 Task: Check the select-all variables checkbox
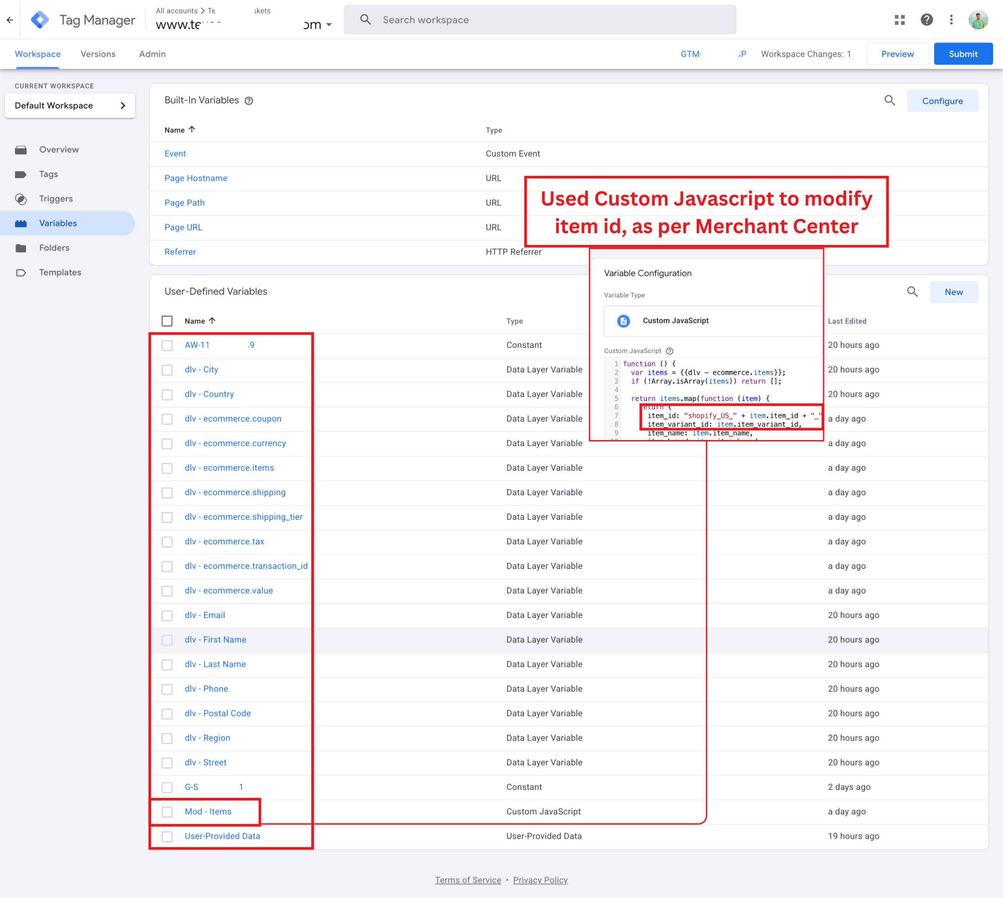167,321
